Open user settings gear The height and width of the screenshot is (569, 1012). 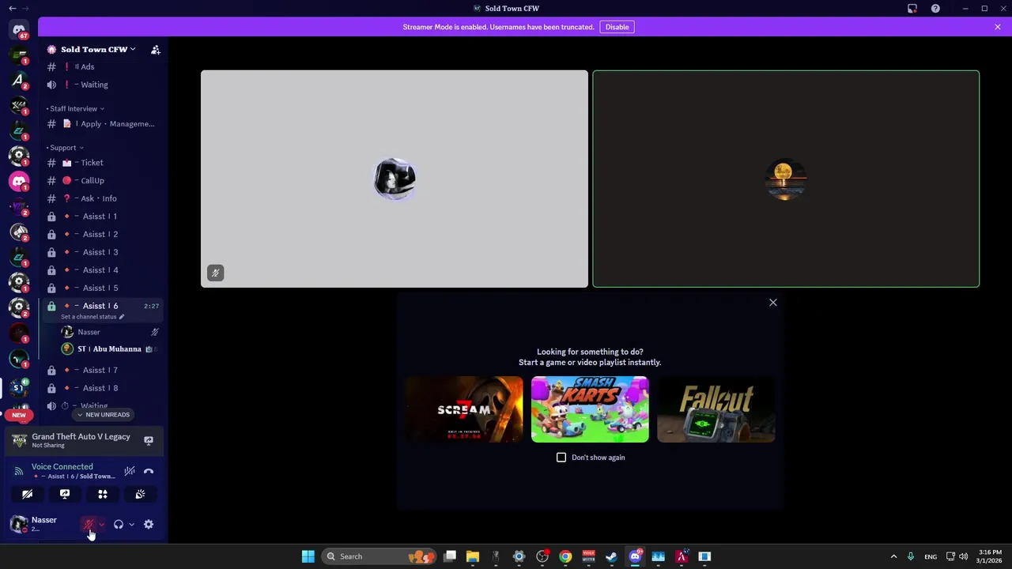[149, 524]
